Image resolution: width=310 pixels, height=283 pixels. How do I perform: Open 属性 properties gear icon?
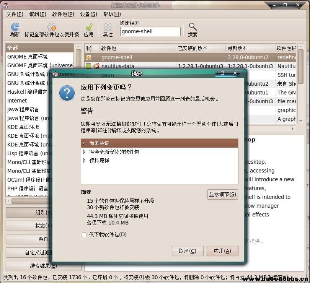pos(108,27)
